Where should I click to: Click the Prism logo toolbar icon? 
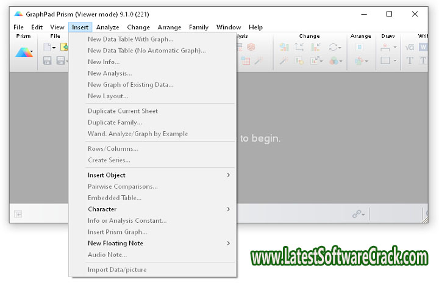24,53
